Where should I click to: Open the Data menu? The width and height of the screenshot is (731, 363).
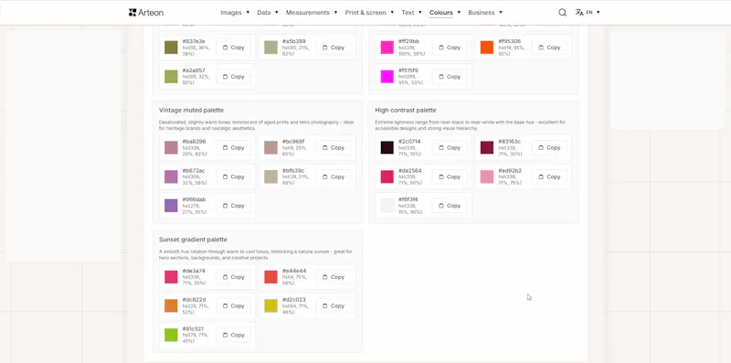(x=268, y=13)
